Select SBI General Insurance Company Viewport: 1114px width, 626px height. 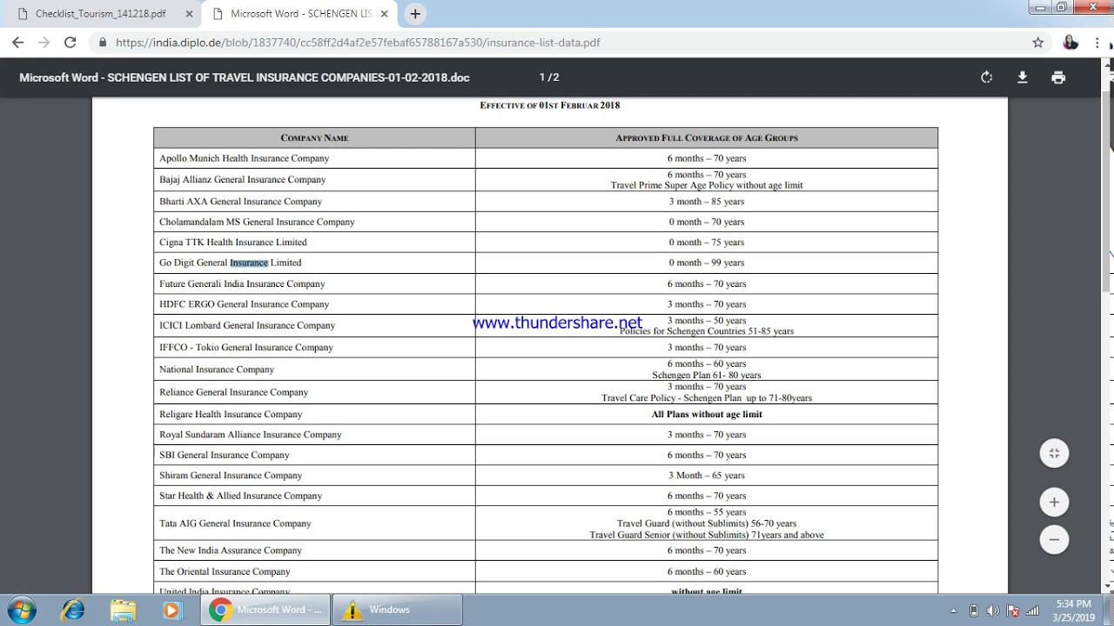[224, 456]
